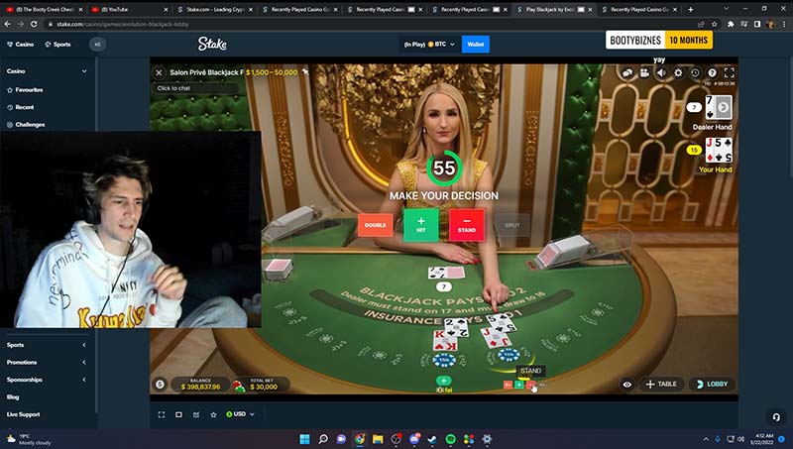Click the Stake logo
The width and height of the screenshot is (793, 449).
tap(212, 44)
